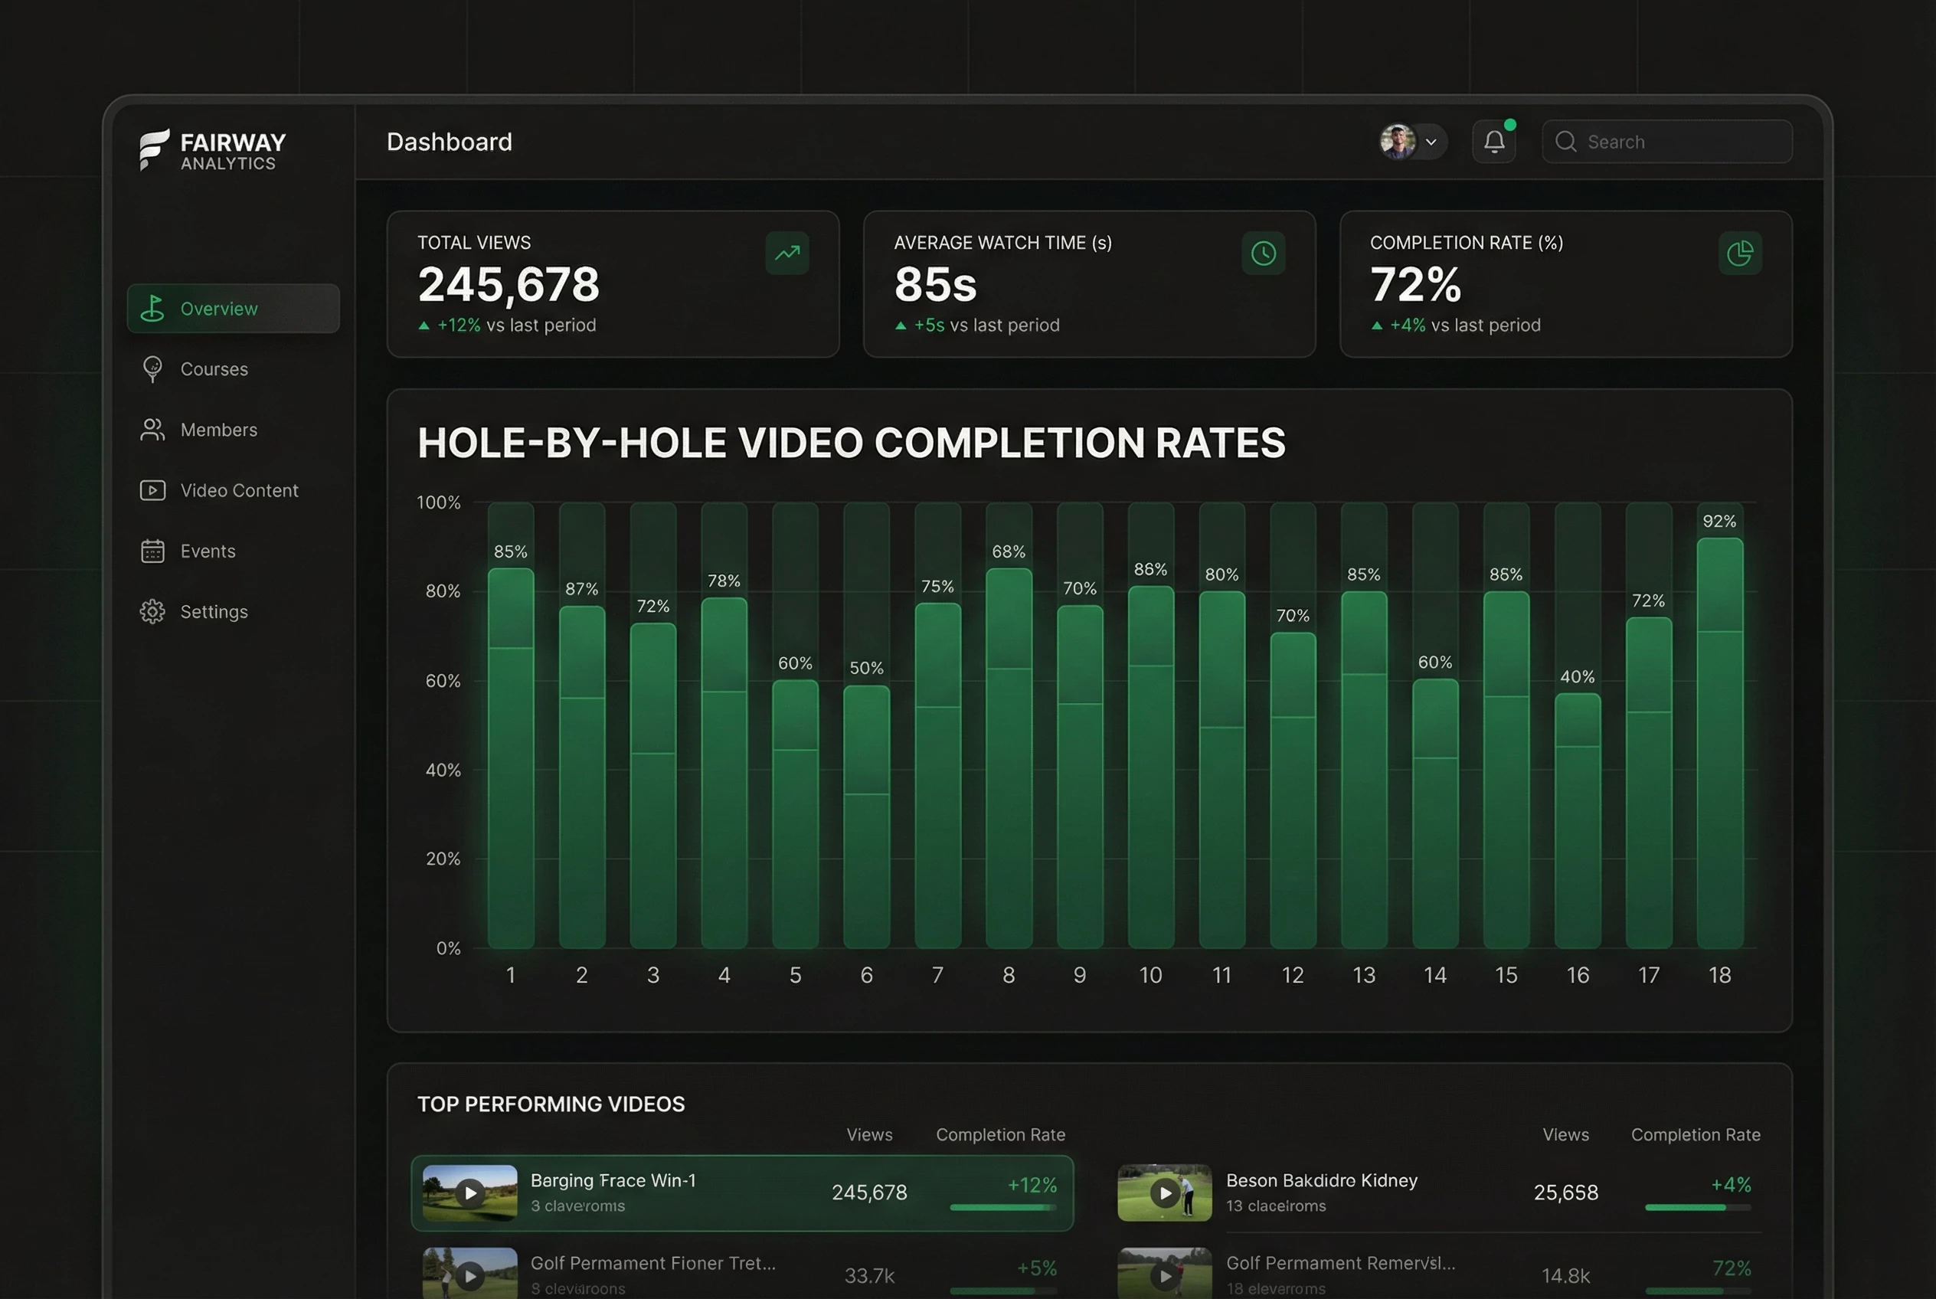Click the search magnifier icon
1936x1299 pixels.
tap(1565, 142)
